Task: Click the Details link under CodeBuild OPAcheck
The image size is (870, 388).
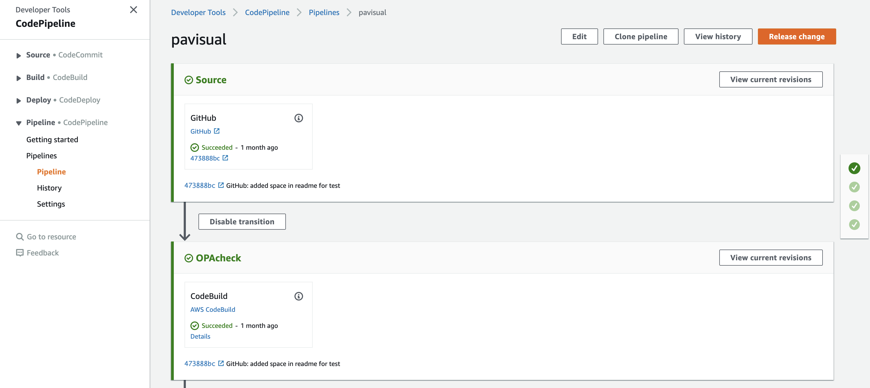Action: pos(200,336)
